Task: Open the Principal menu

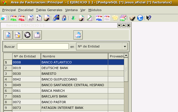Action: tap(9, 10)
